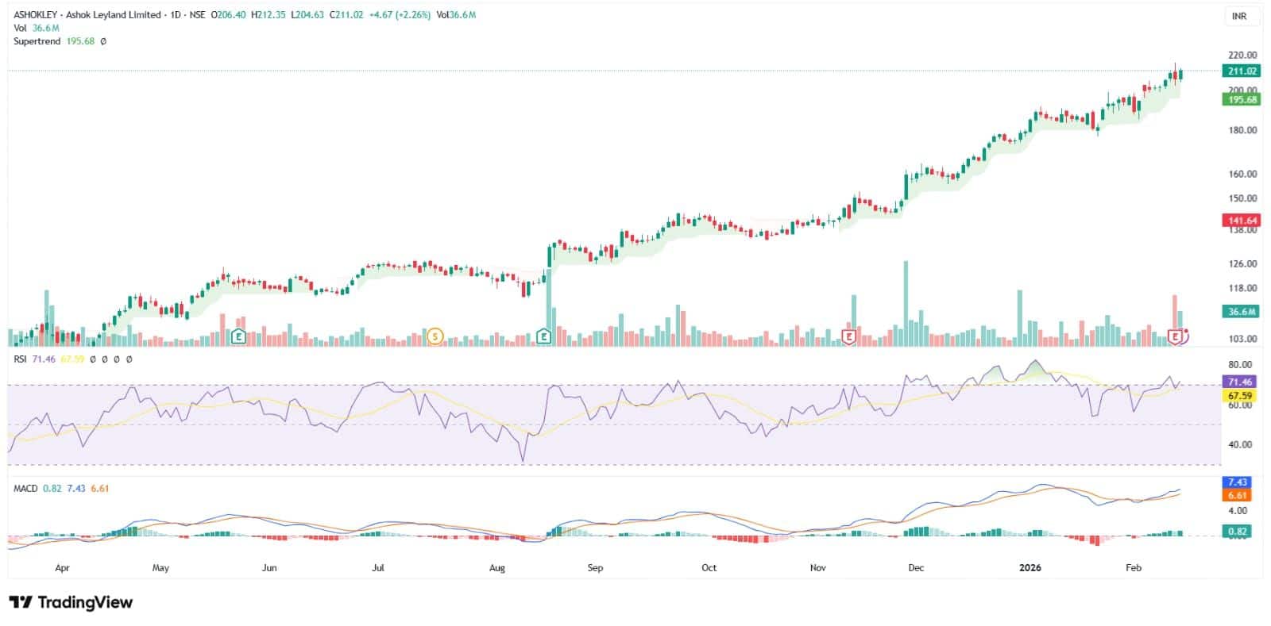Click the red 141.64 price axis label
This screenshot has height=626, width=1271.
click(x=1242, y=221)
